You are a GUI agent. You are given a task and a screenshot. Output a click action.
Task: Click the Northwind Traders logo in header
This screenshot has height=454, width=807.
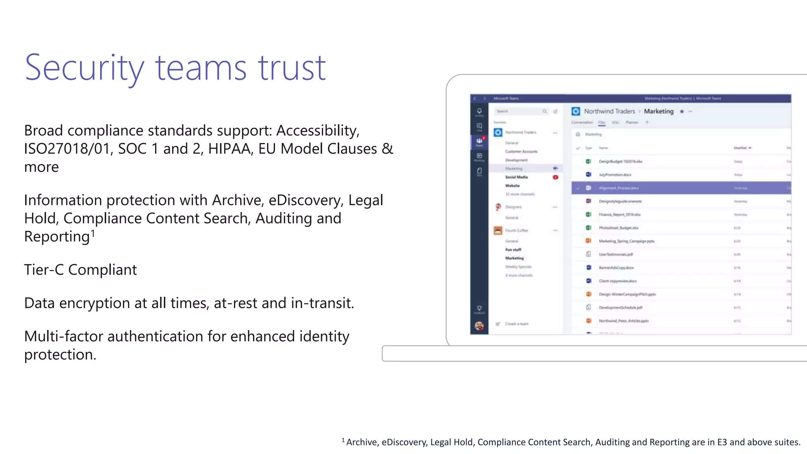coord(576,112)
